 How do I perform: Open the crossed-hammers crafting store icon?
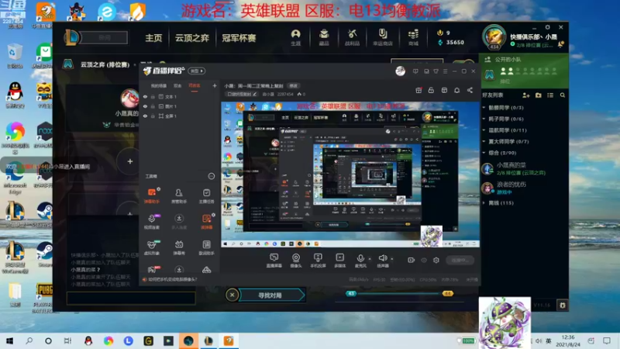click(382, 37)
